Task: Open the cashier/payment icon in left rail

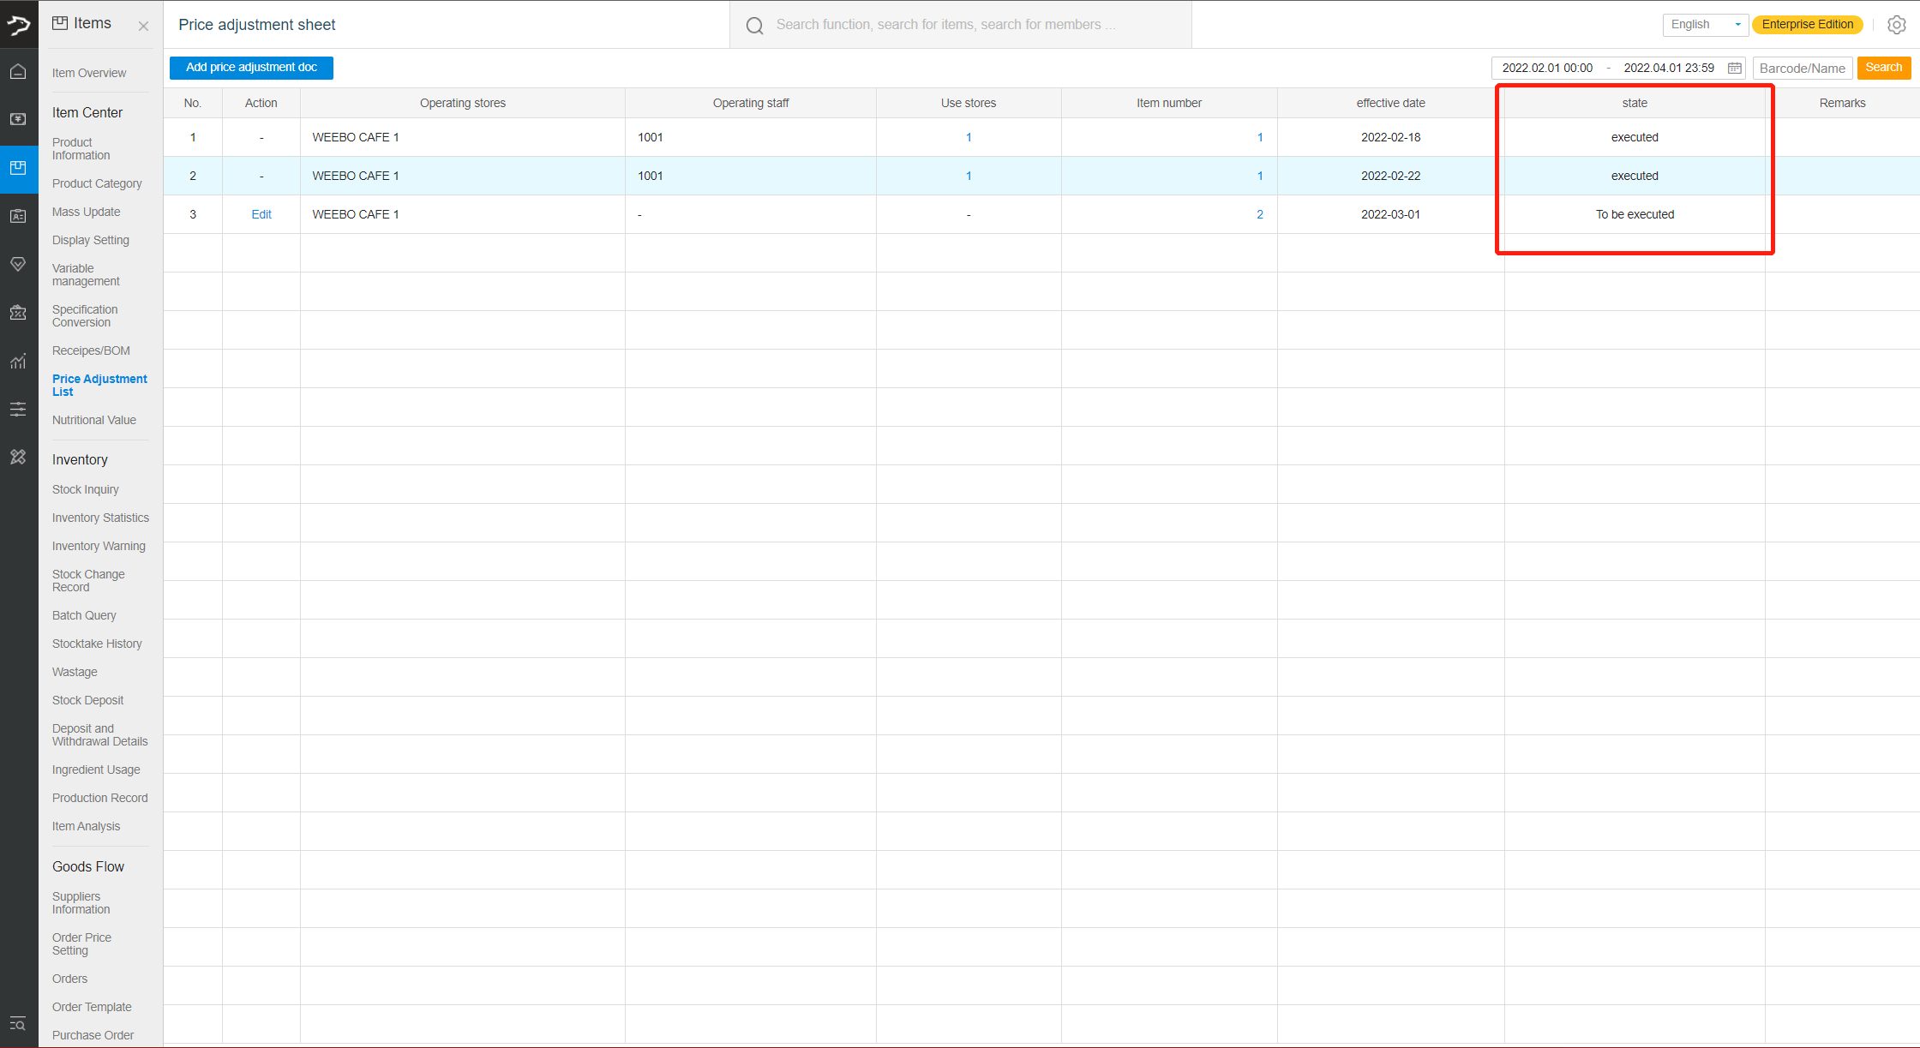Action: [18, 119]
